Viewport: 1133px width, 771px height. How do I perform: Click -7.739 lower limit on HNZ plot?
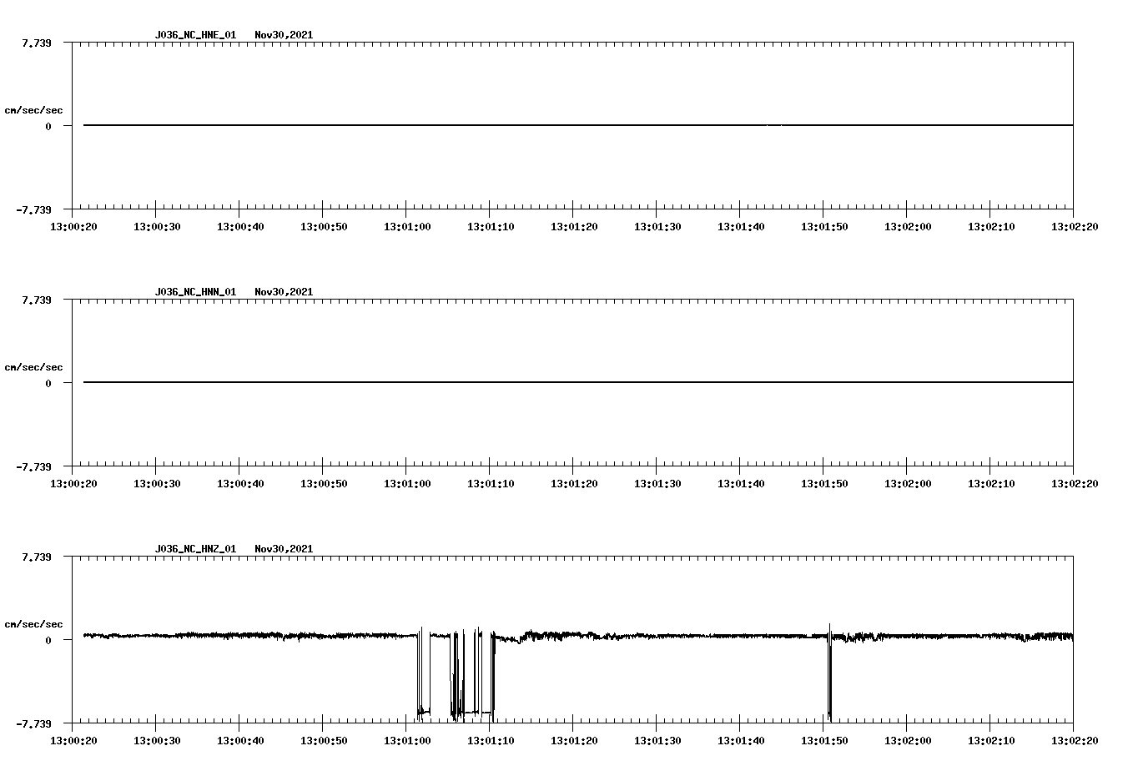pos(33,723)
